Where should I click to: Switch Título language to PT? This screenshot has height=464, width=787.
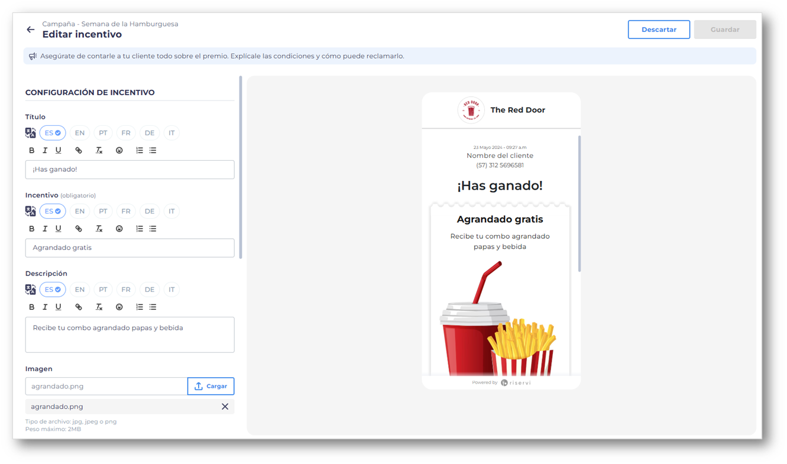pos(103,133)
